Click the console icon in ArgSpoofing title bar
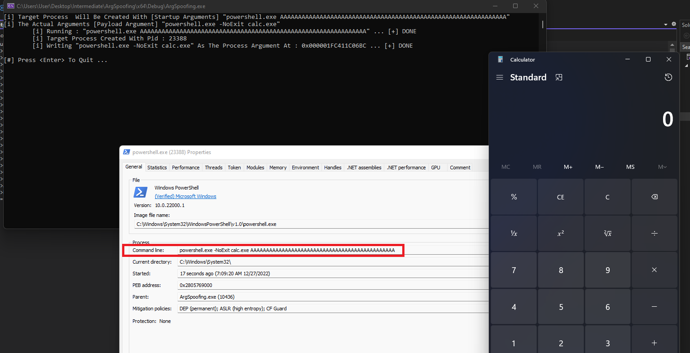The width and height of the screenshot is (690, 353). tap(11, 6)
